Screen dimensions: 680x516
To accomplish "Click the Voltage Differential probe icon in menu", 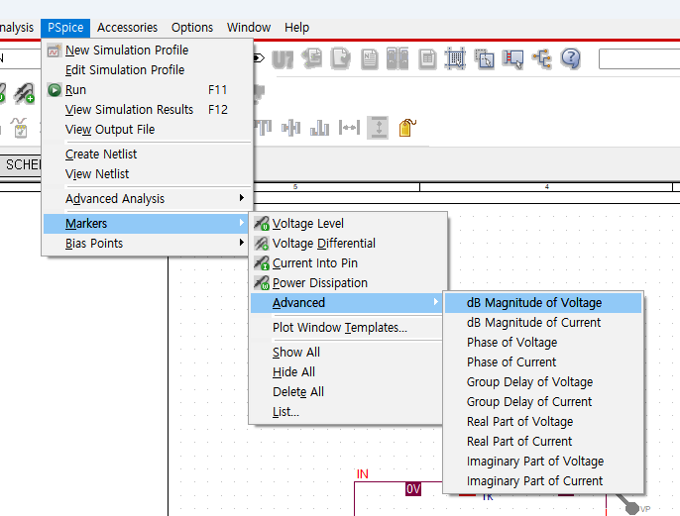I will pos(262,244).
